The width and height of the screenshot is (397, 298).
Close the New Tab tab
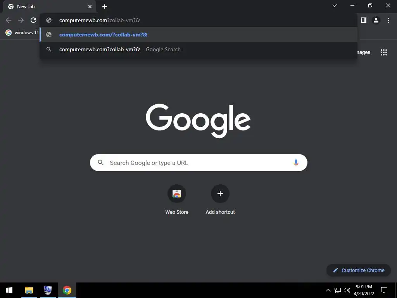(x=90, y=7)
